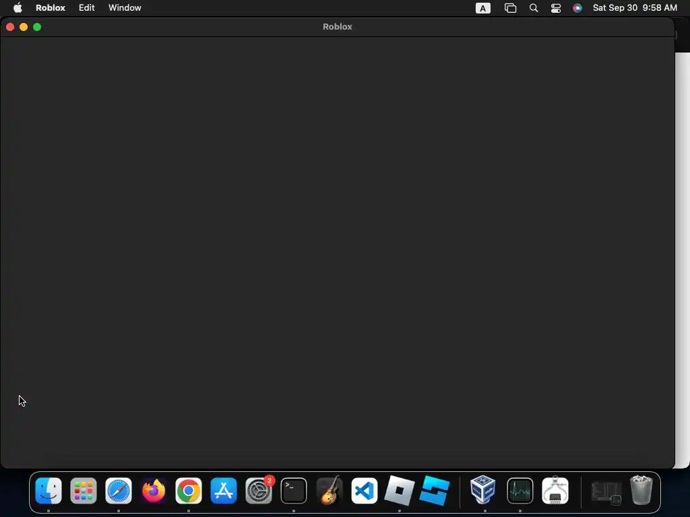Viewport: 690px width, 517px height.
Task: Open the Apple menu
Action: click(18, 8)
